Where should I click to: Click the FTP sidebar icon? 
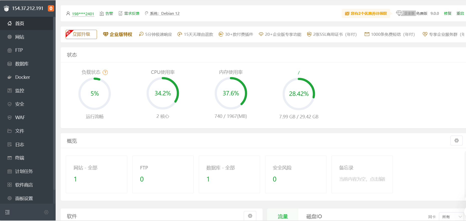point(10,50)
